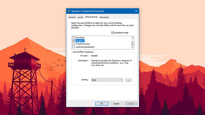Confirm with the OK button
Viewport: 205px width, 115px height.
coord(102,104)
